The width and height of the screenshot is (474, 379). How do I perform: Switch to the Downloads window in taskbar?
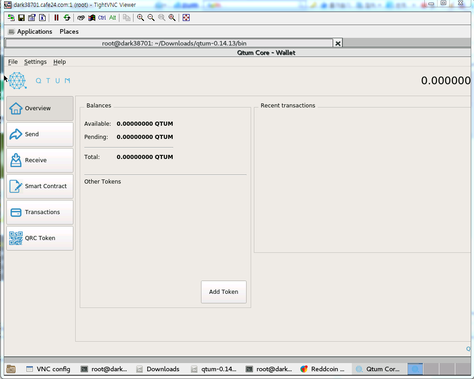158,369
